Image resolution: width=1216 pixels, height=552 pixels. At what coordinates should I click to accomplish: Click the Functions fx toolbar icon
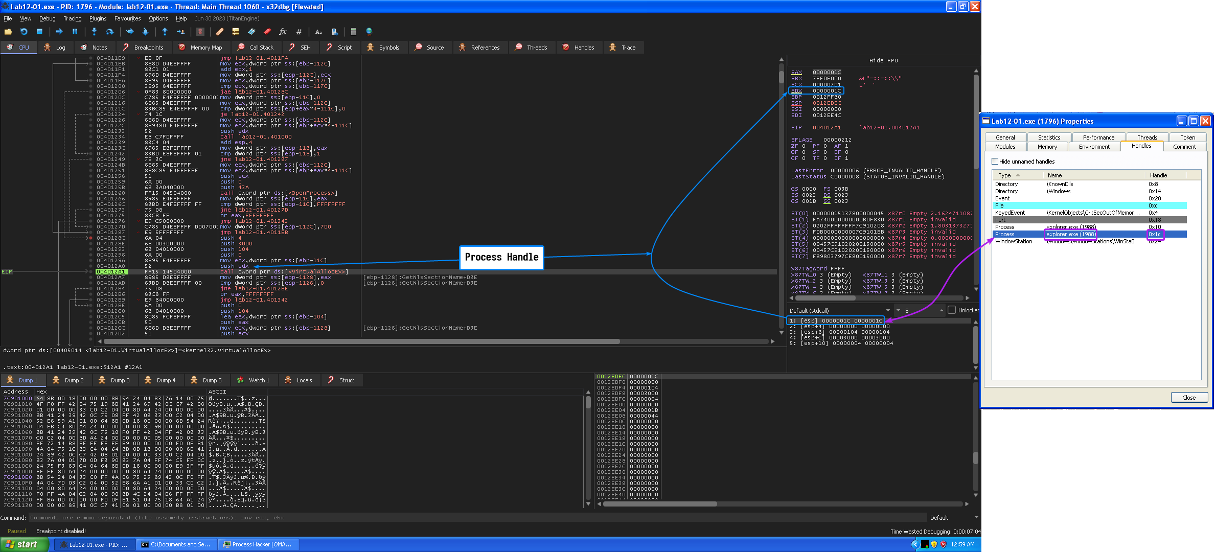(283, 32)
